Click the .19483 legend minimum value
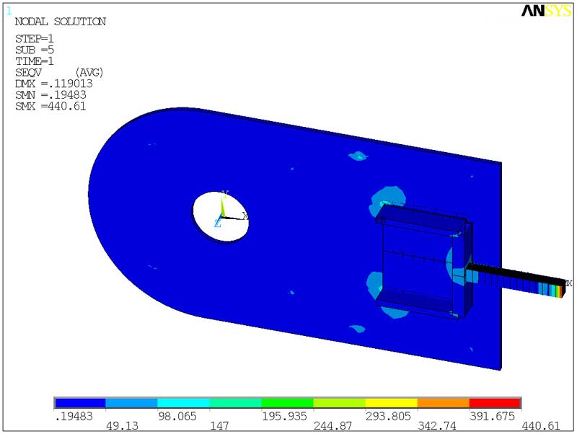 [74, 417]
